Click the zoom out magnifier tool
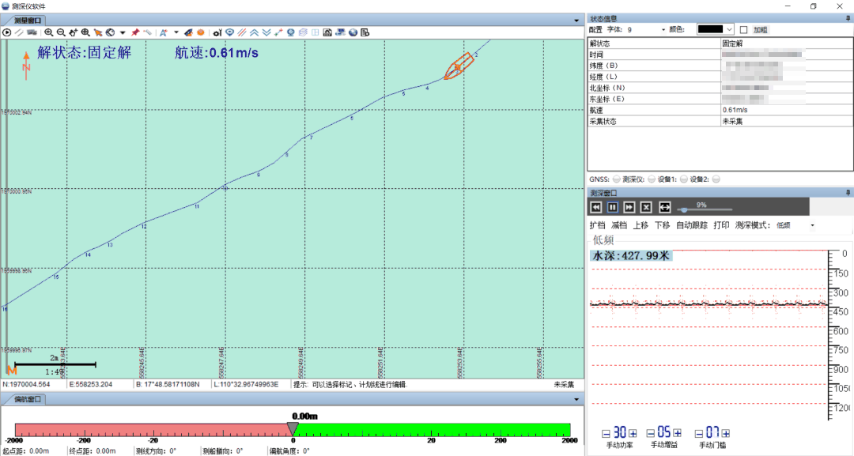 61,32
